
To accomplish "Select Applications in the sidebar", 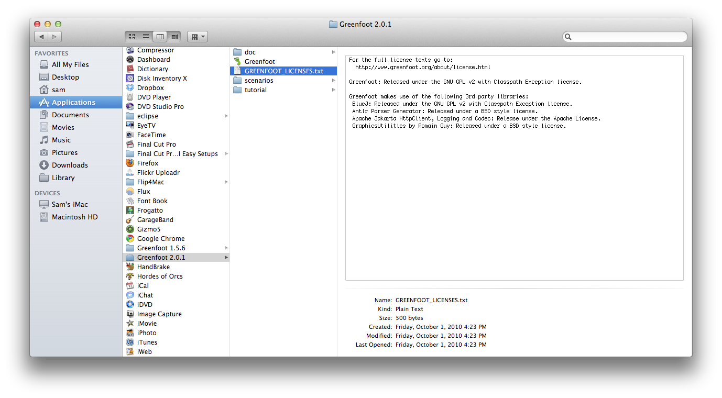I will click(x=76, y=102).
